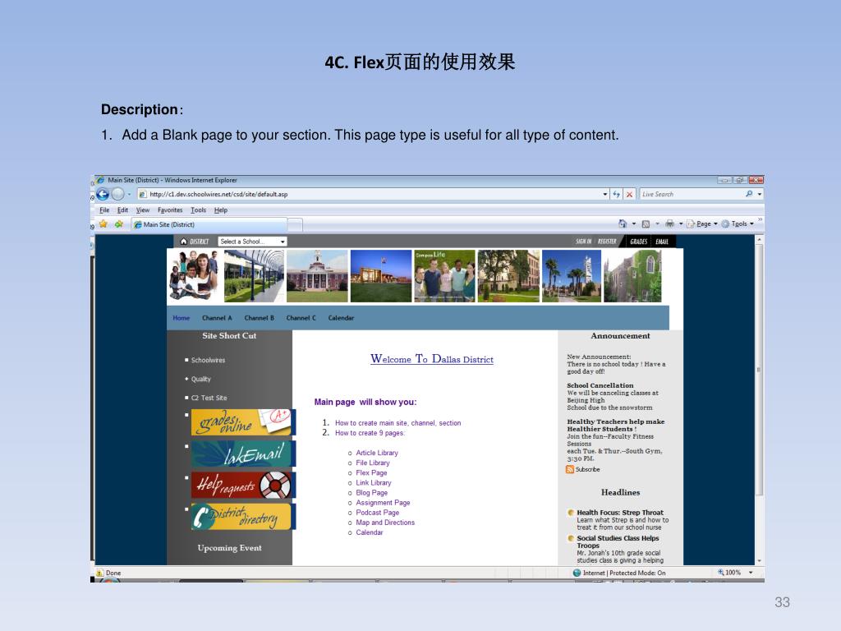Open the Article Library link

[x=377, y=453]
